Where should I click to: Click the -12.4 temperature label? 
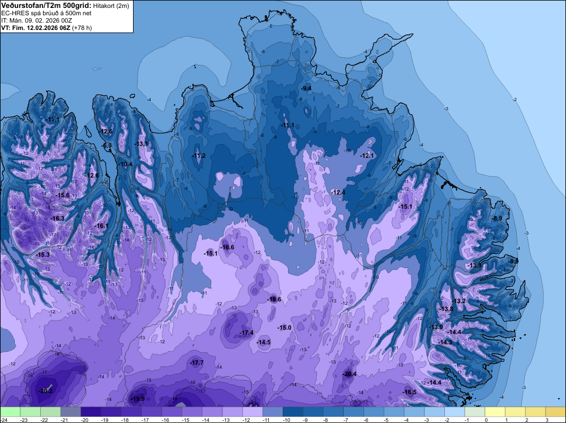(338, 193)
